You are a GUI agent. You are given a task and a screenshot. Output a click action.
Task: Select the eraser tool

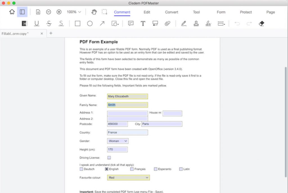point(261,24)
